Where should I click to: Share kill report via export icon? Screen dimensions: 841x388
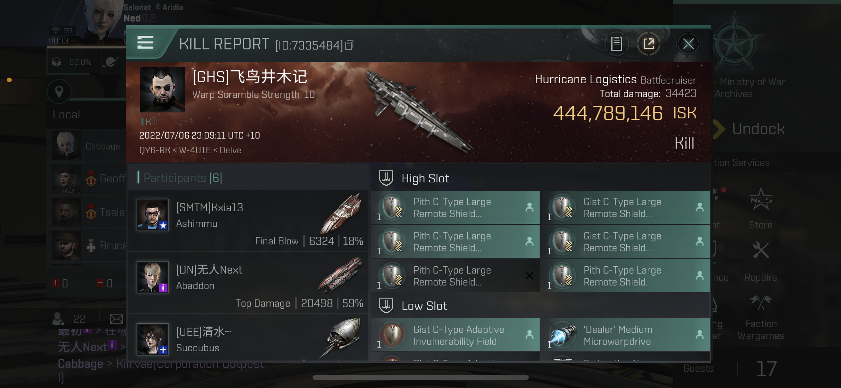[x=649, y=44]
